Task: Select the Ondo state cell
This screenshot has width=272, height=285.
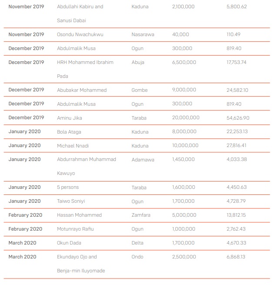Action: coord(137,257)
